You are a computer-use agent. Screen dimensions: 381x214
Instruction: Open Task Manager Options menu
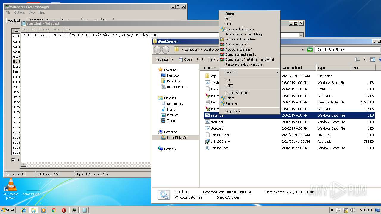20,12
